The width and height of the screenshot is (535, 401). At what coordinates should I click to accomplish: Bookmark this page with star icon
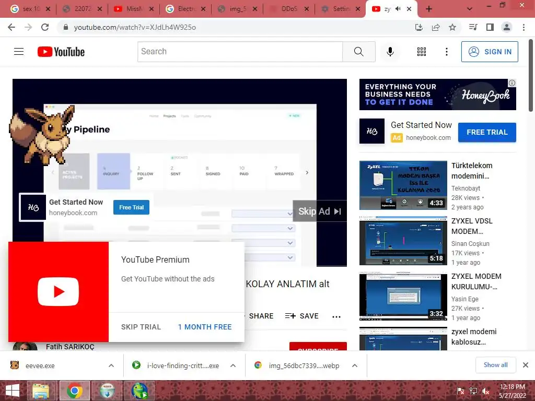[452, 27]
